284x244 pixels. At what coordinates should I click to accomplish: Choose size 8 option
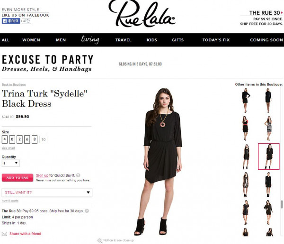pos(35,139)
